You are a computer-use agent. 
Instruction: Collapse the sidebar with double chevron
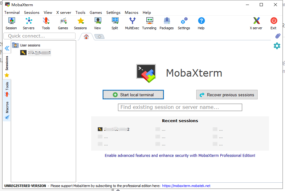tap(7, 48)
